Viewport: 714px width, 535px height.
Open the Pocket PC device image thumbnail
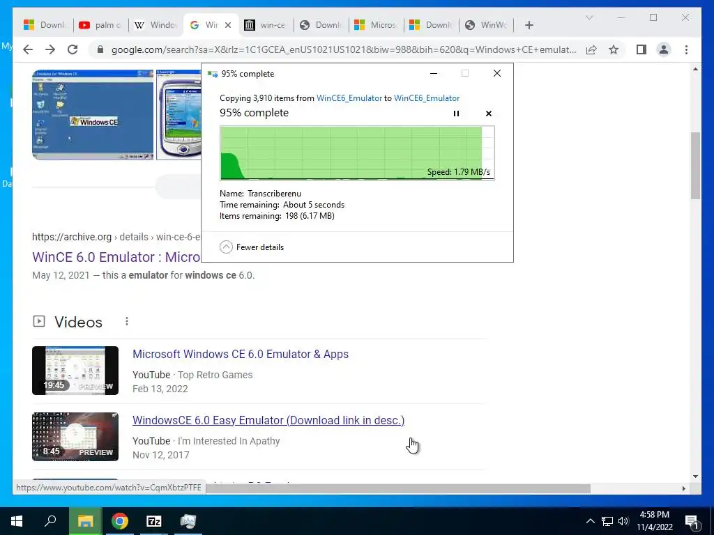click(178, 115)
